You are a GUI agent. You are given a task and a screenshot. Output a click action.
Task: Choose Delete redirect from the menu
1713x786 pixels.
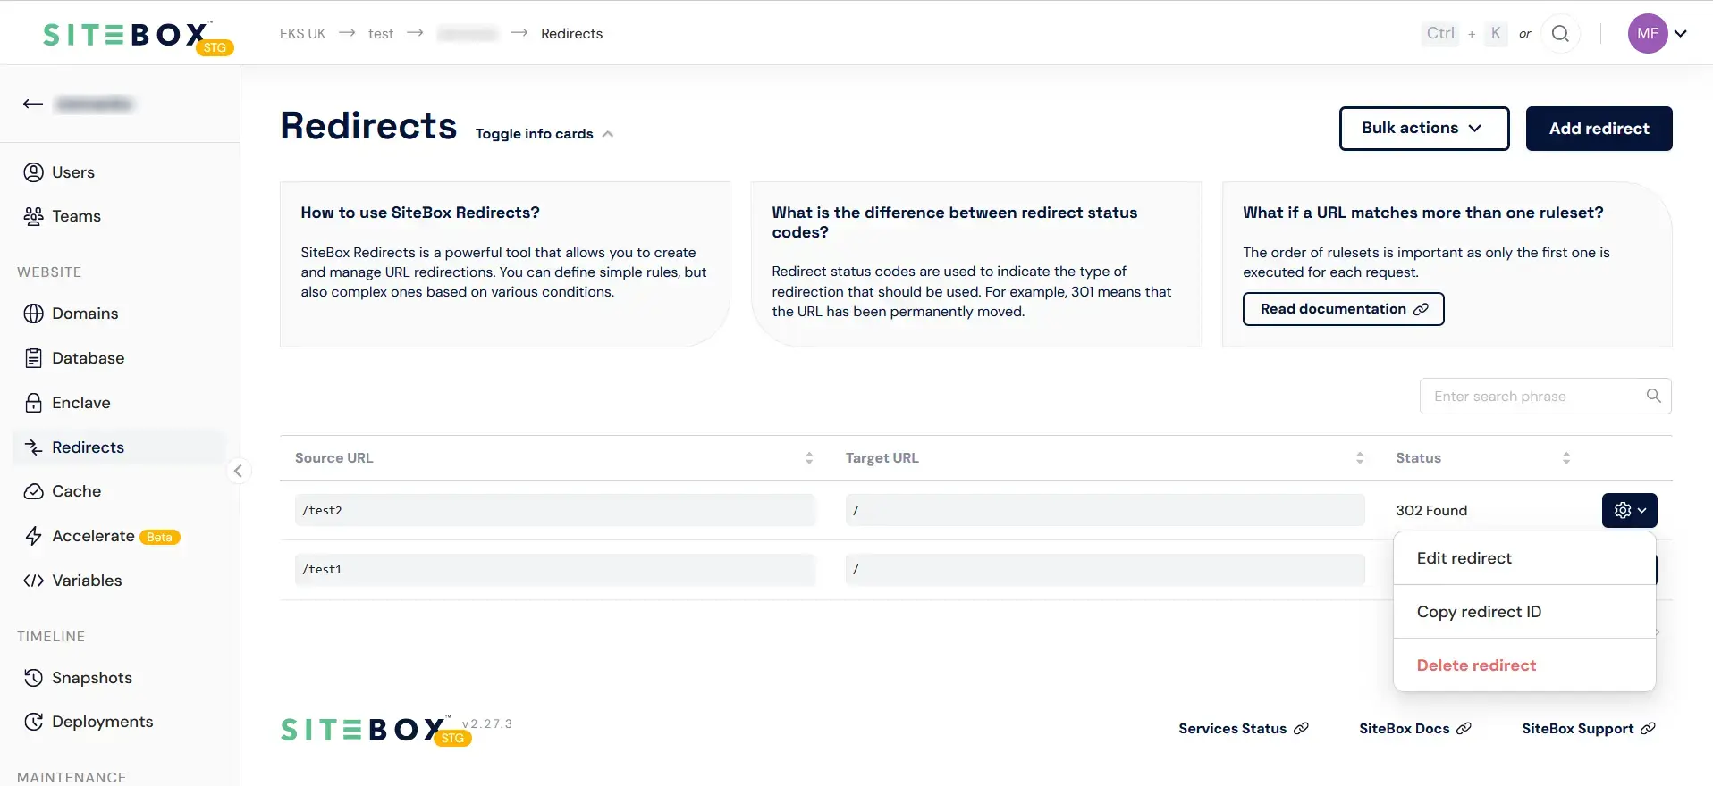(1524, 665)
